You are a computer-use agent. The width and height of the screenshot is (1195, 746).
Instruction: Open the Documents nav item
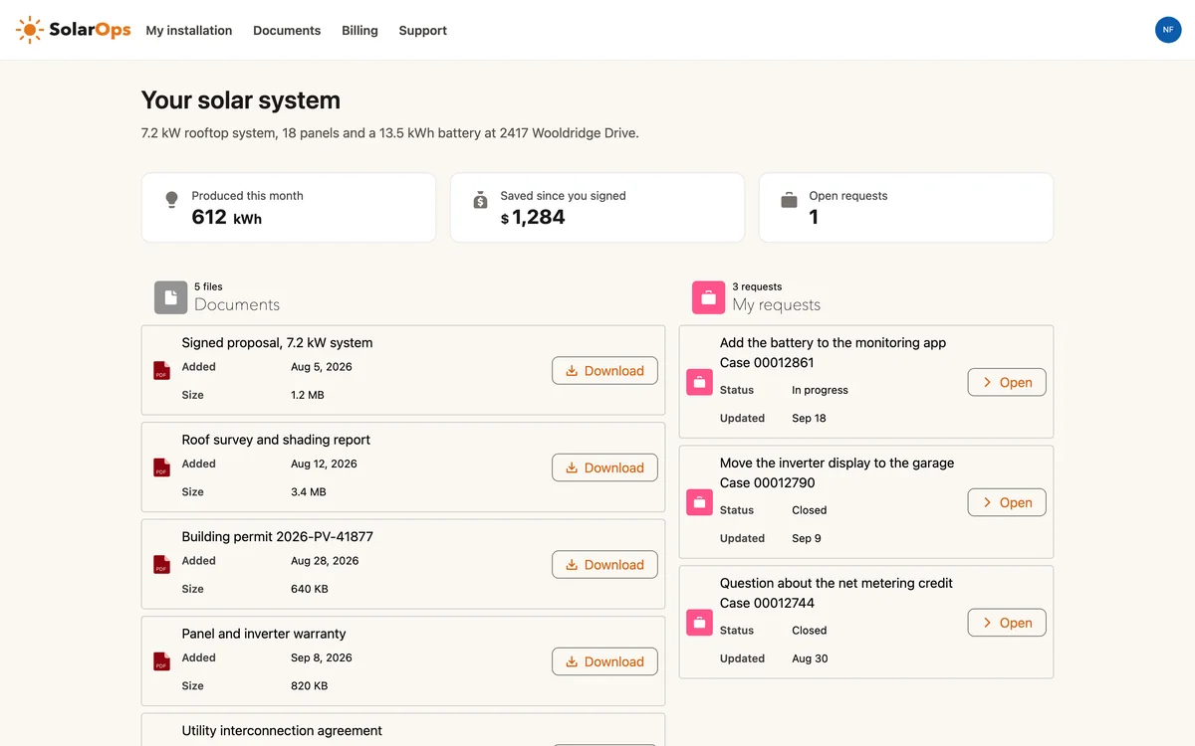[x=287, y=30]
